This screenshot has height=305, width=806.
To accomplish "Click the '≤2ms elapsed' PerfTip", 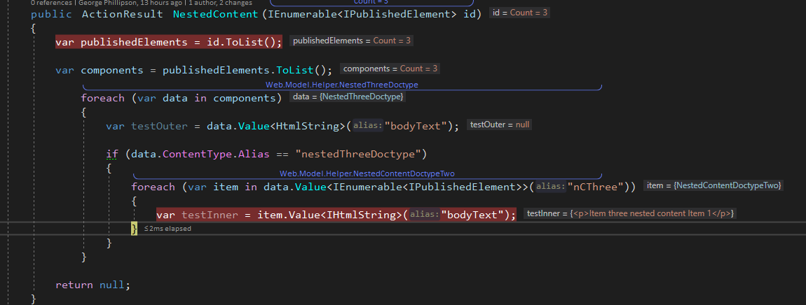I will [168, 229].
